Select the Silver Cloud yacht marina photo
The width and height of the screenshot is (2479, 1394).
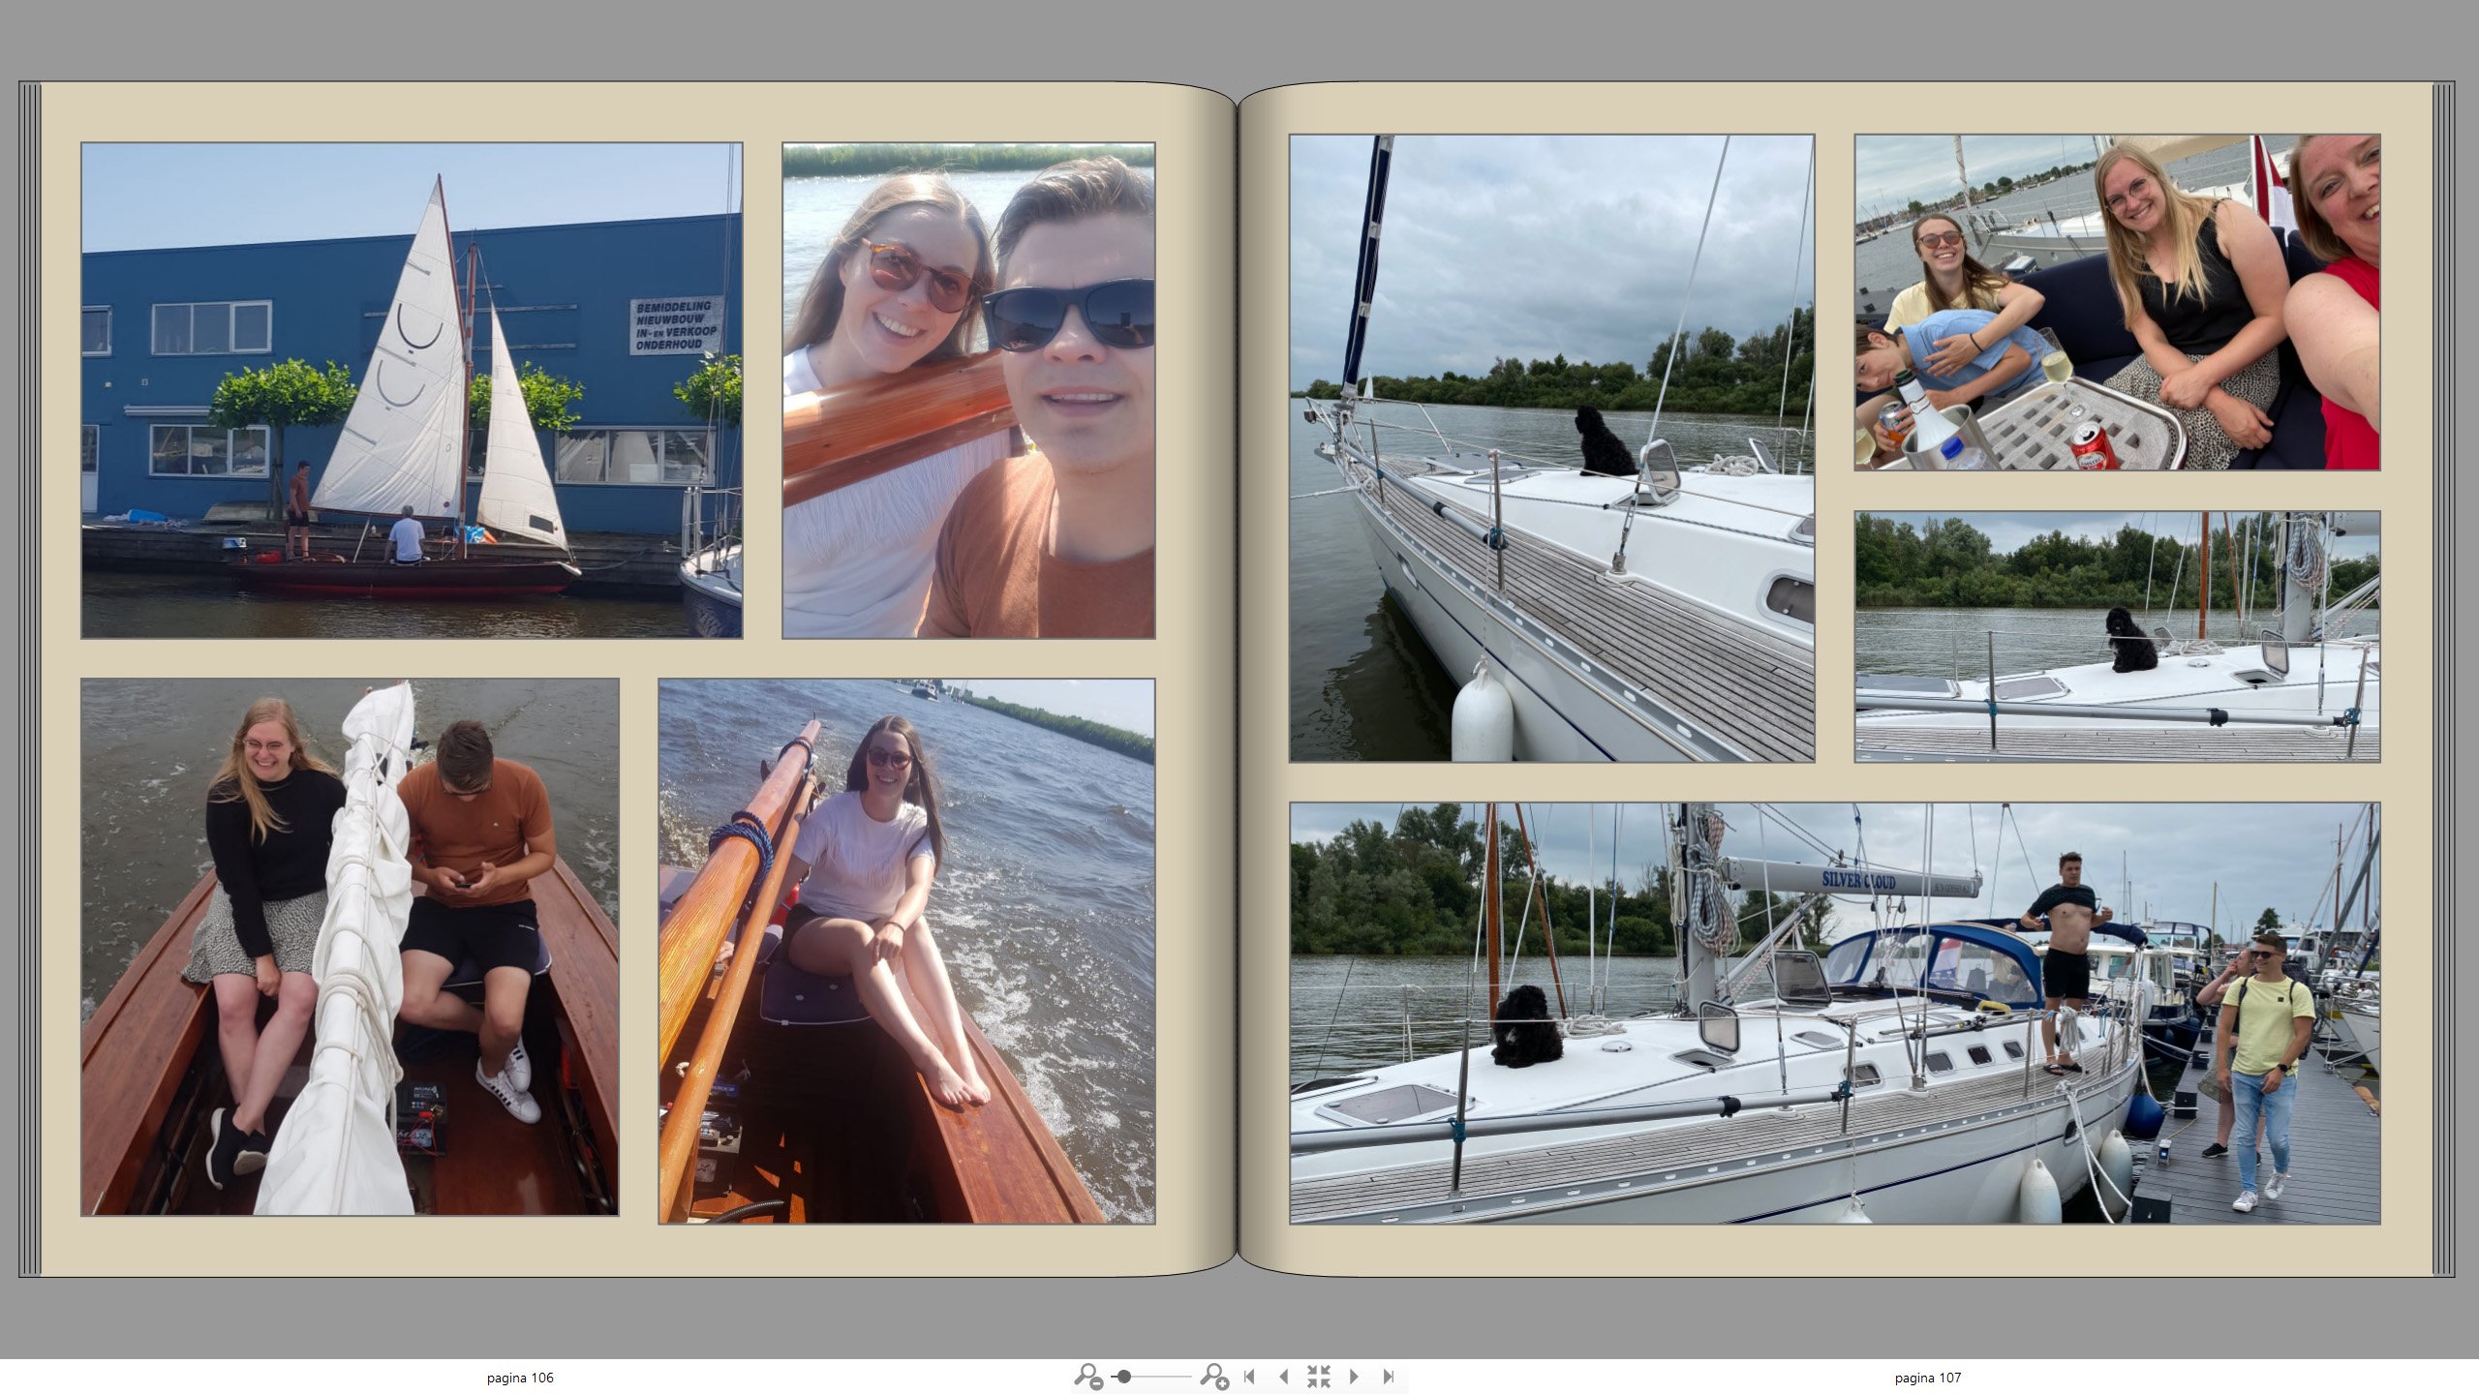pyautogui.click(x=1834, y=1013)
